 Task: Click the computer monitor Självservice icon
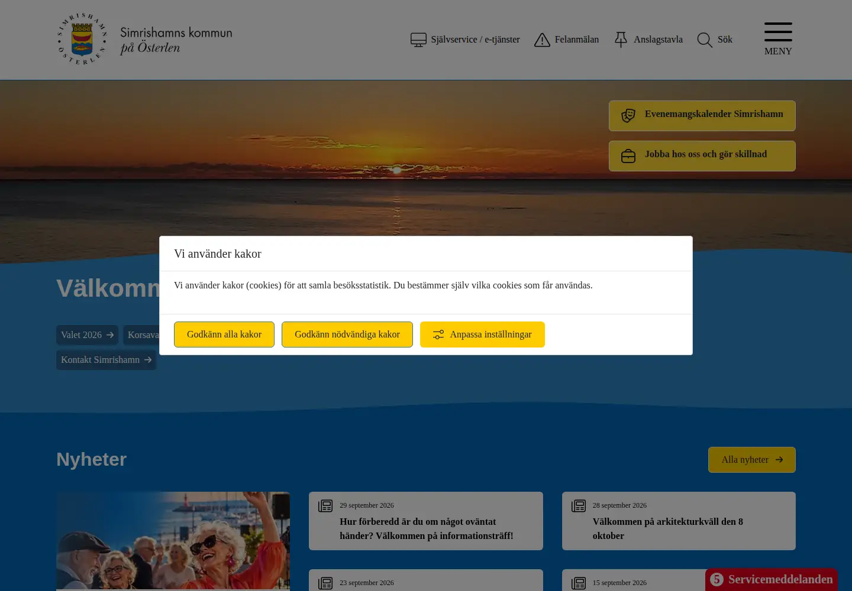[x=418, y=40]
